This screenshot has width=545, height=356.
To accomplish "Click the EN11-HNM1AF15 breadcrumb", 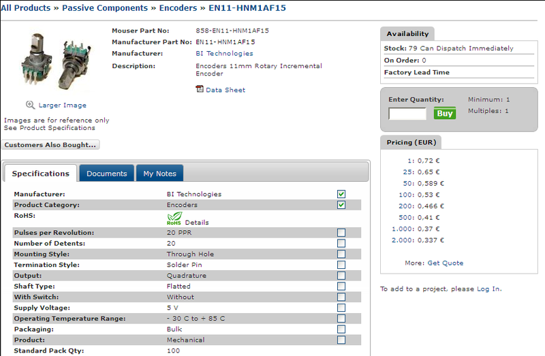I will [x=247, y=8].
